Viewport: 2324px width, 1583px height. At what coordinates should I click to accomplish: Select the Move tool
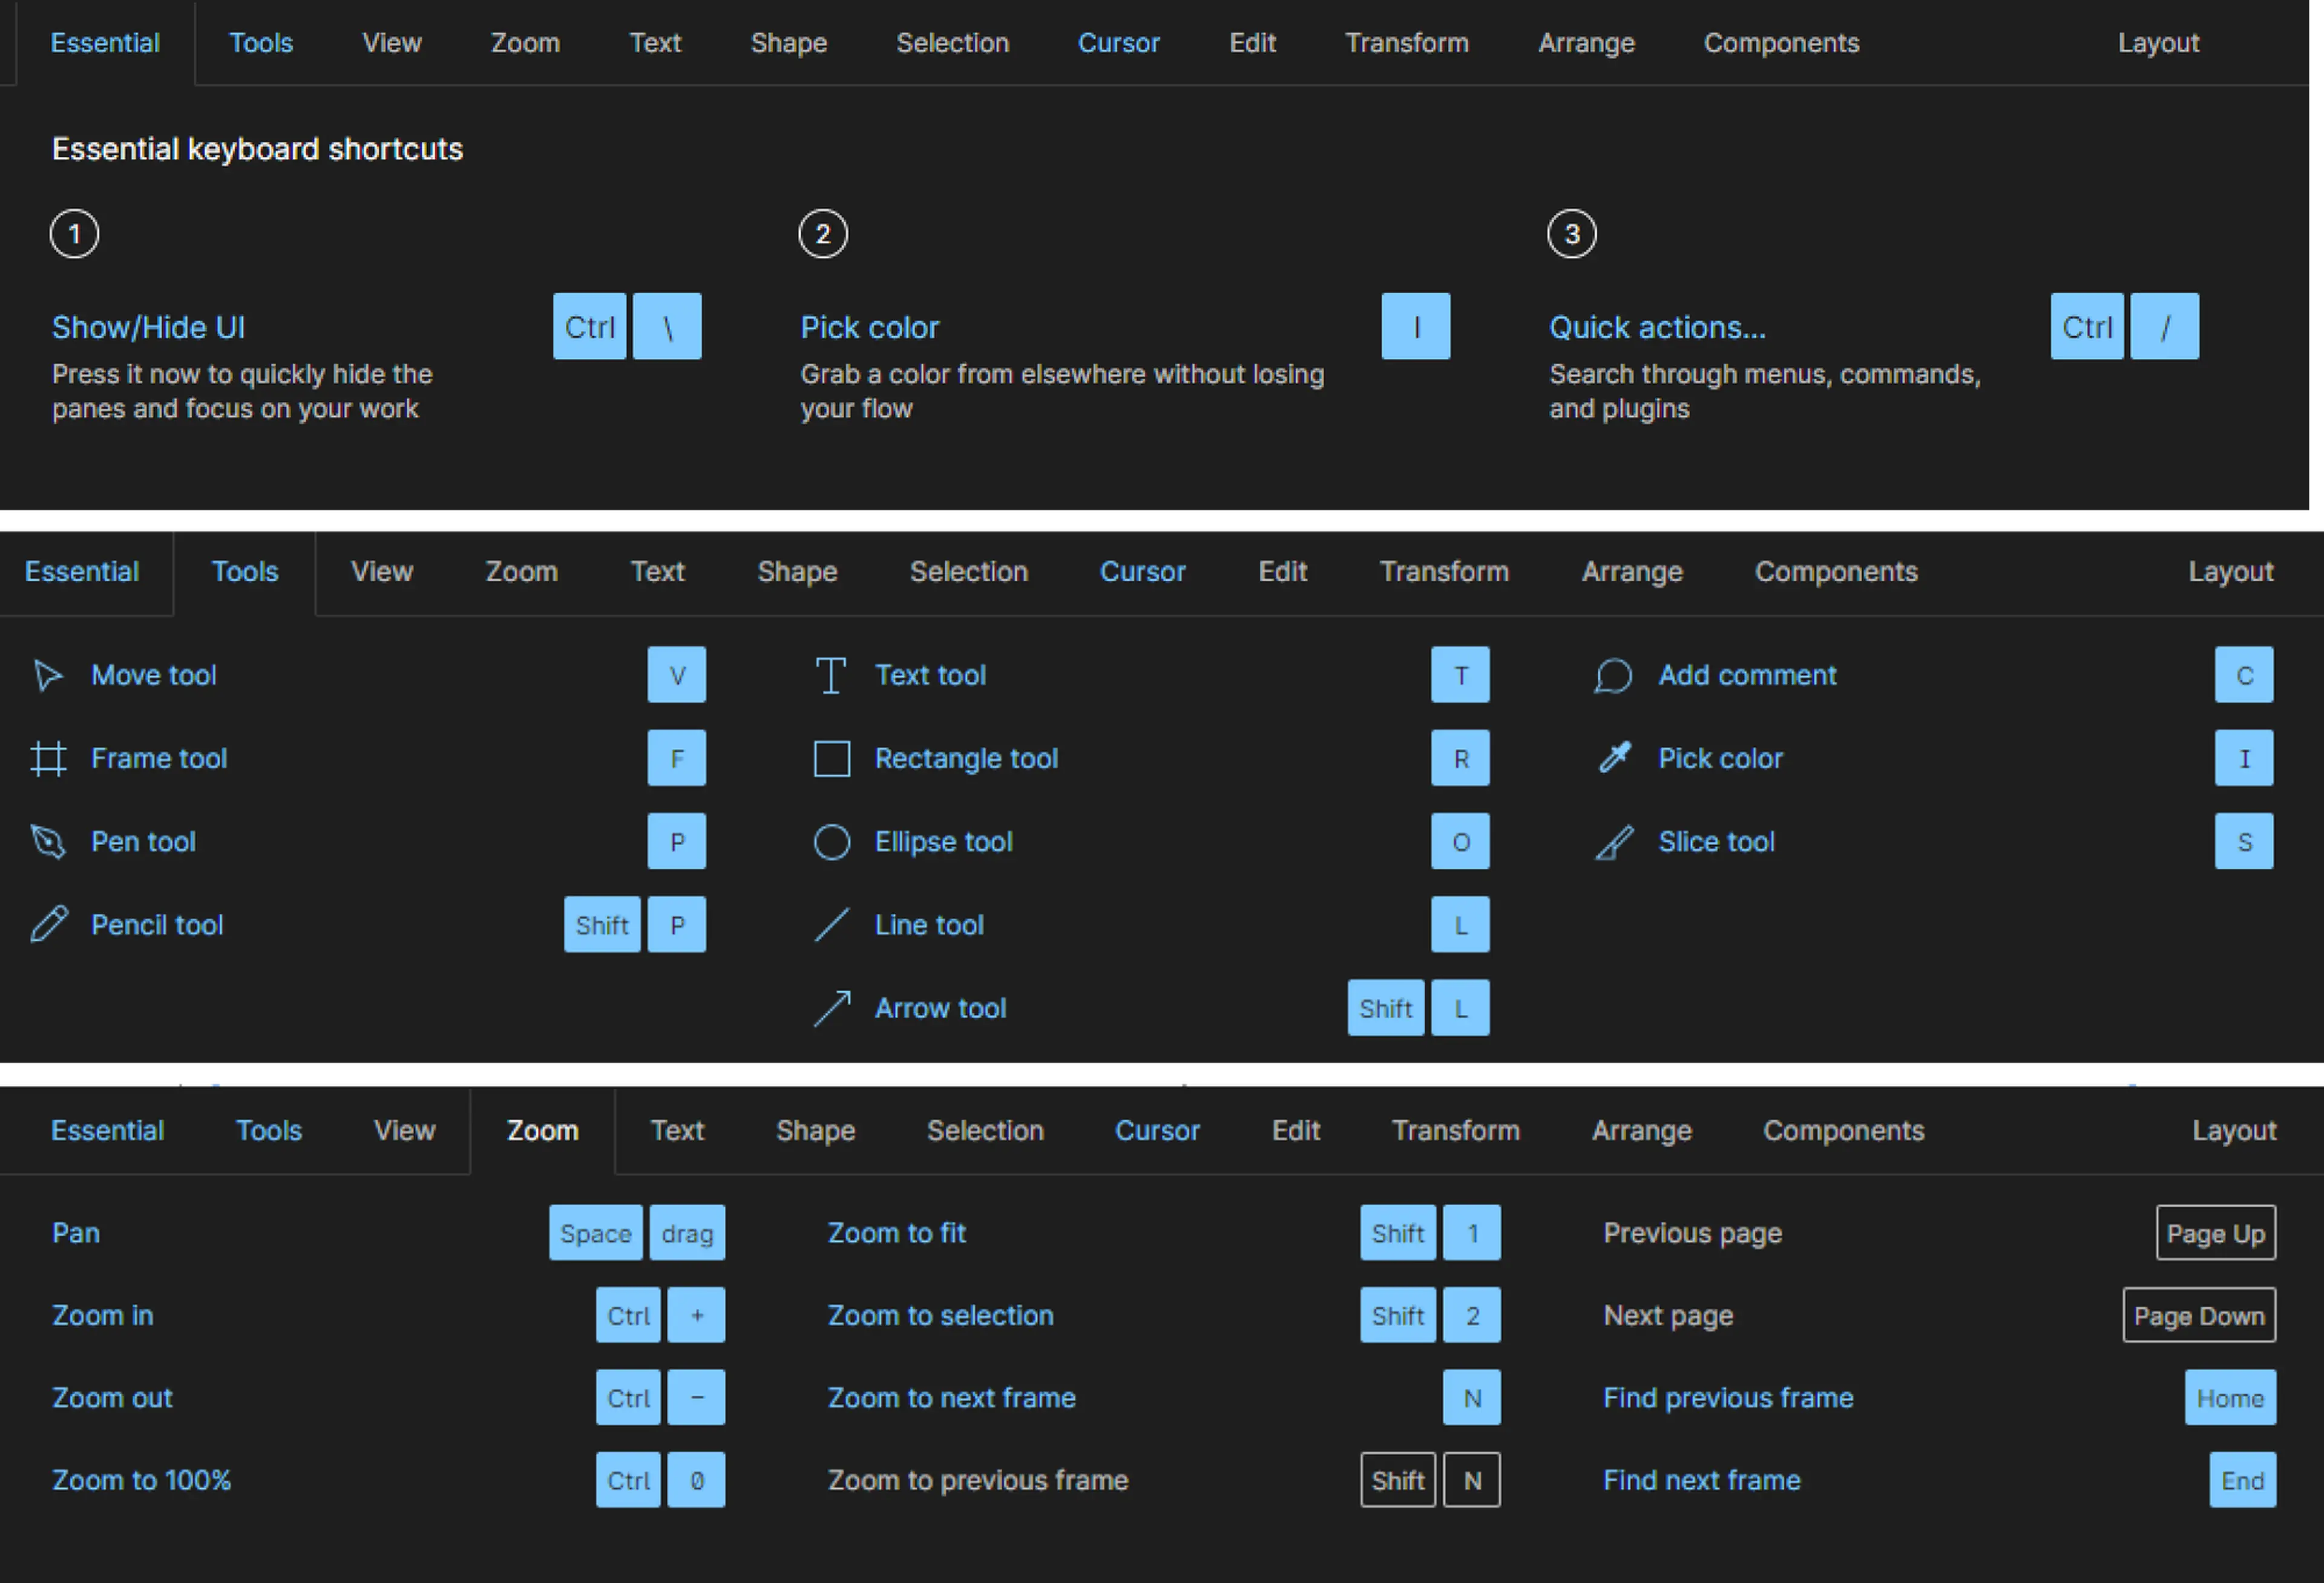point(154,674)
